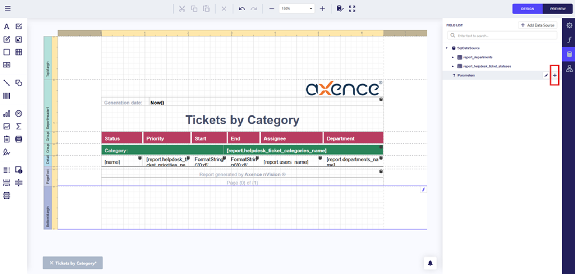Open the zoom level 150% dropdown

pyautogui.click(x=311, y=9)
